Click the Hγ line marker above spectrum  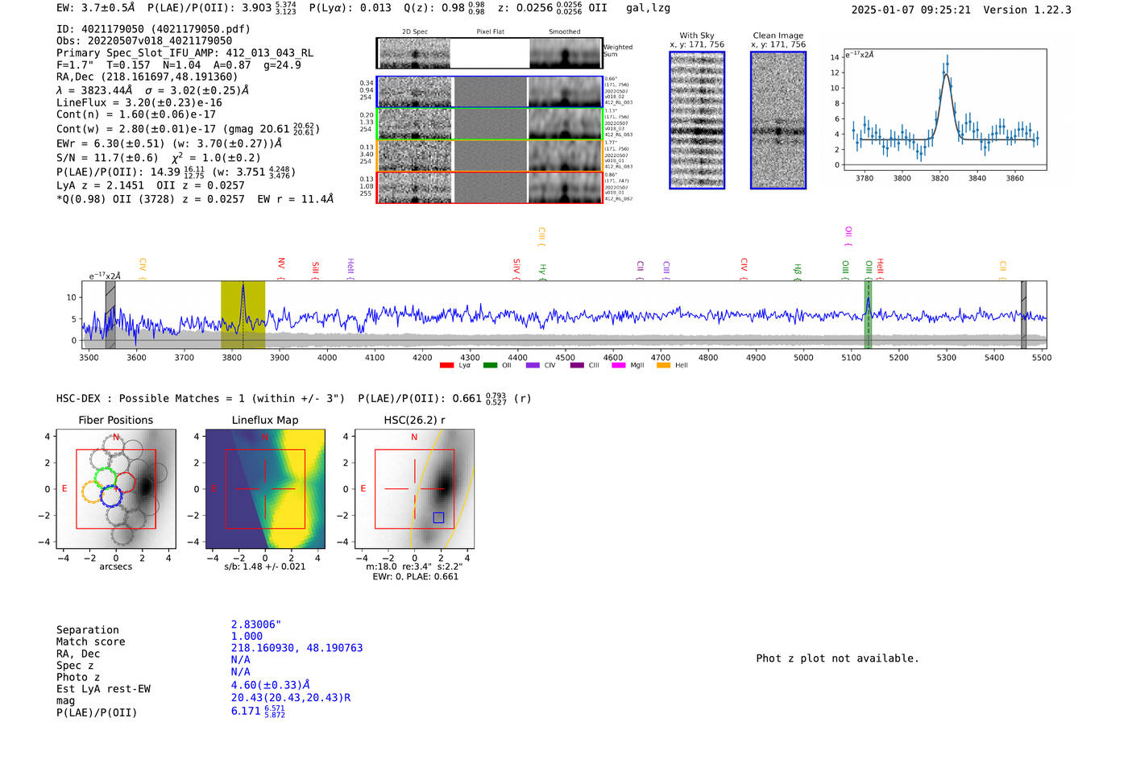(542, 271)
